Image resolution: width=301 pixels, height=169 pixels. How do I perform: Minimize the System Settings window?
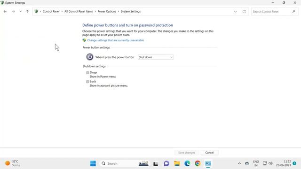pos(273,3)
